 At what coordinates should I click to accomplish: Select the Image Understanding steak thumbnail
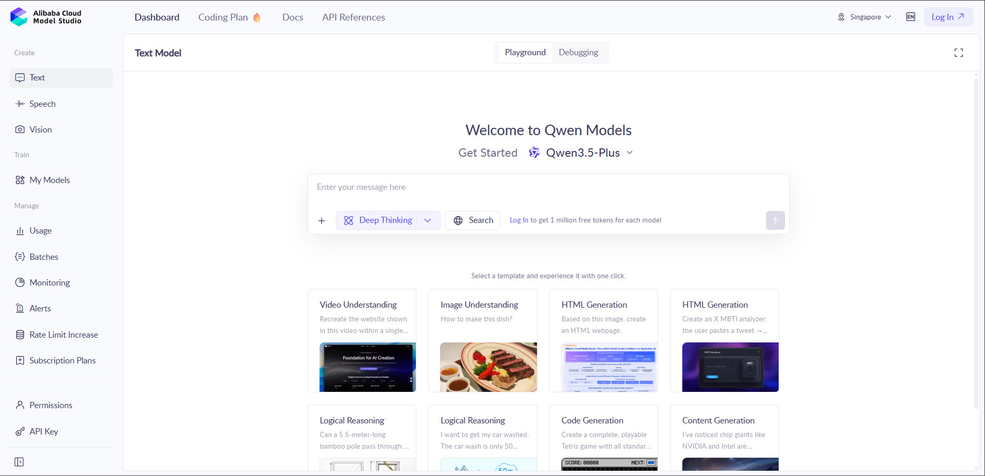coord(489,367)
